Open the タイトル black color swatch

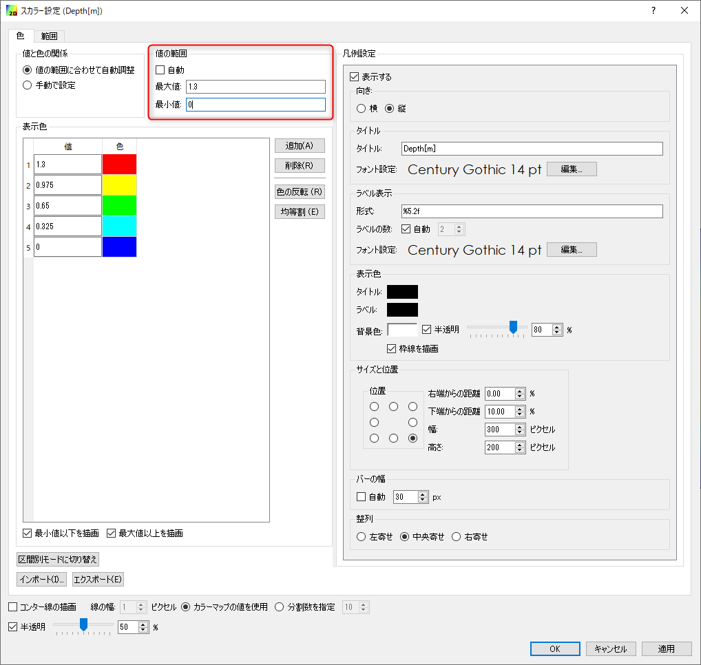tap(402, 292)
